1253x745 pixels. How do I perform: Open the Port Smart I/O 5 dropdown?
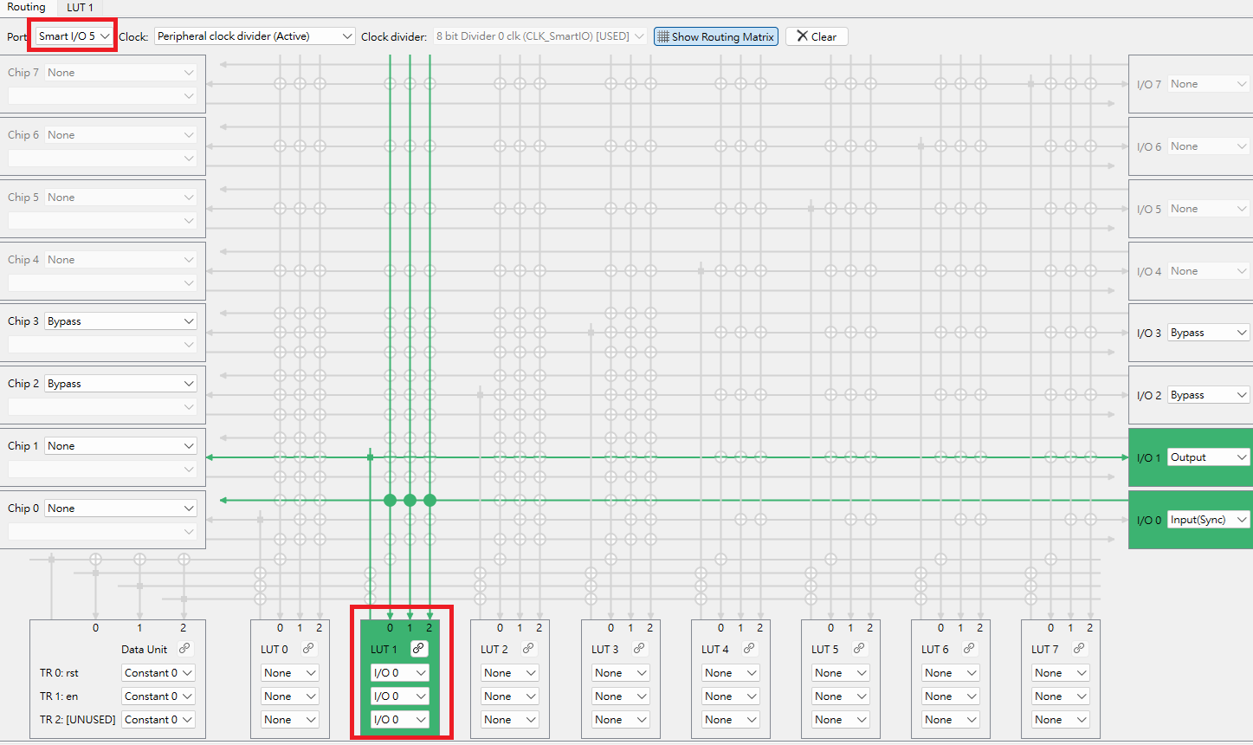(74, 36)
